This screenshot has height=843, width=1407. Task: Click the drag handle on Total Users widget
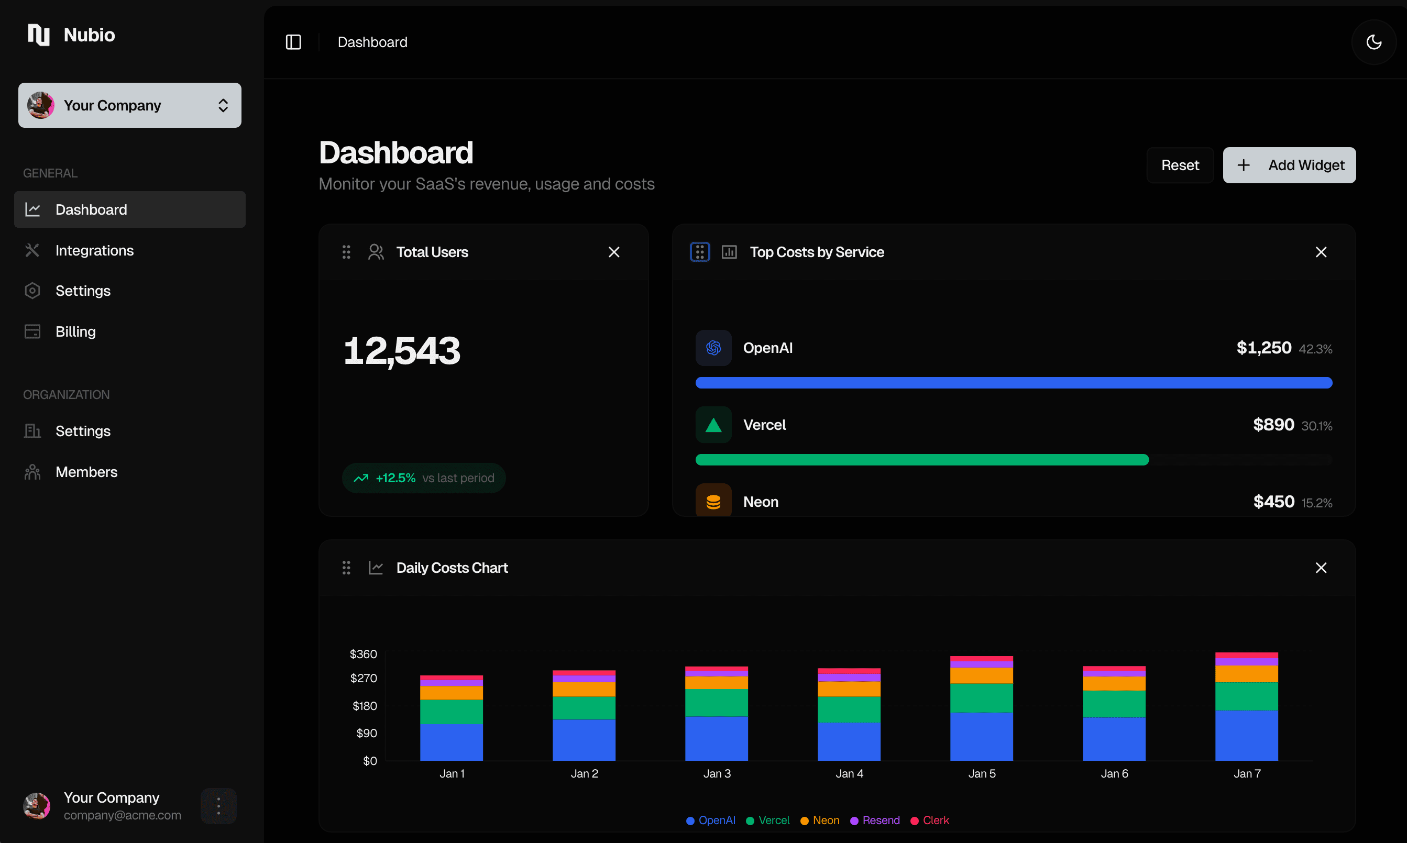coord(347,252)
